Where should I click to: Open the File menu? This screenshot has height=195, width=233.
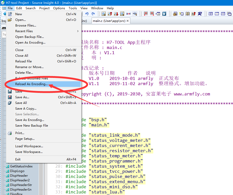tap(10, 8)
